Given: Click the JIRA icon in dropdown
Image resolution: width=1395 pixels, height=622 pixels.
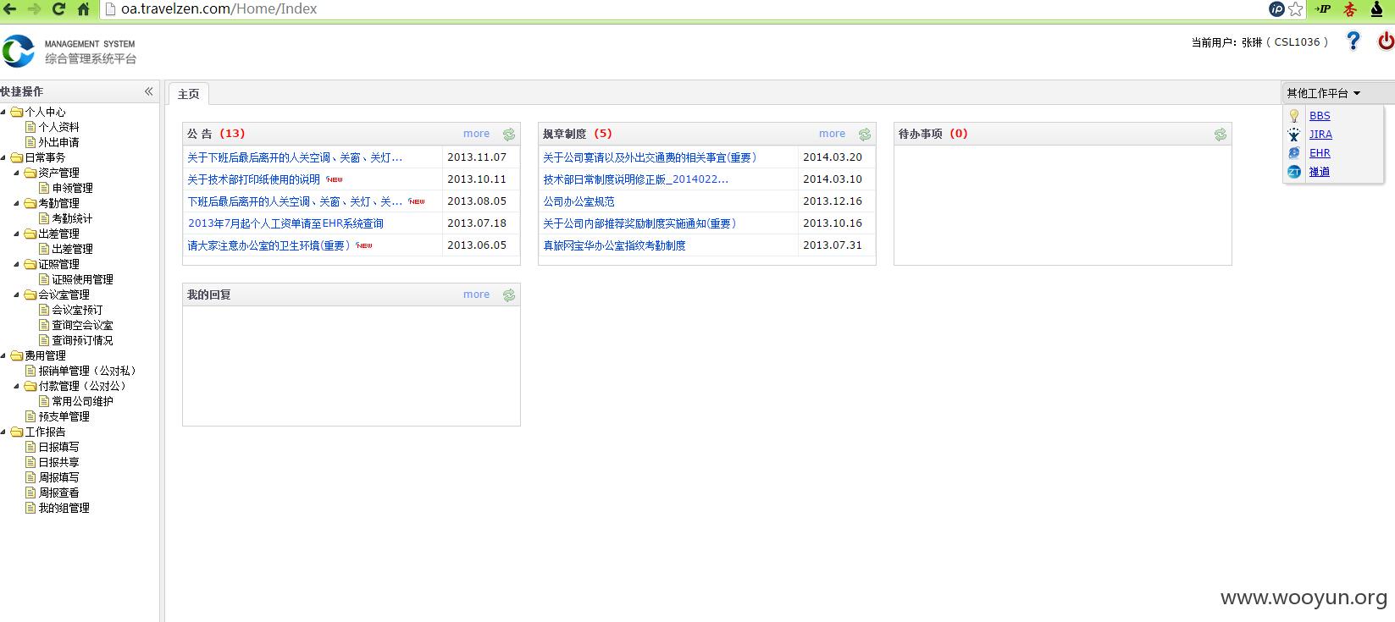Looking at the screenshot, I should pyautogui.click(x=1294, y=135).
